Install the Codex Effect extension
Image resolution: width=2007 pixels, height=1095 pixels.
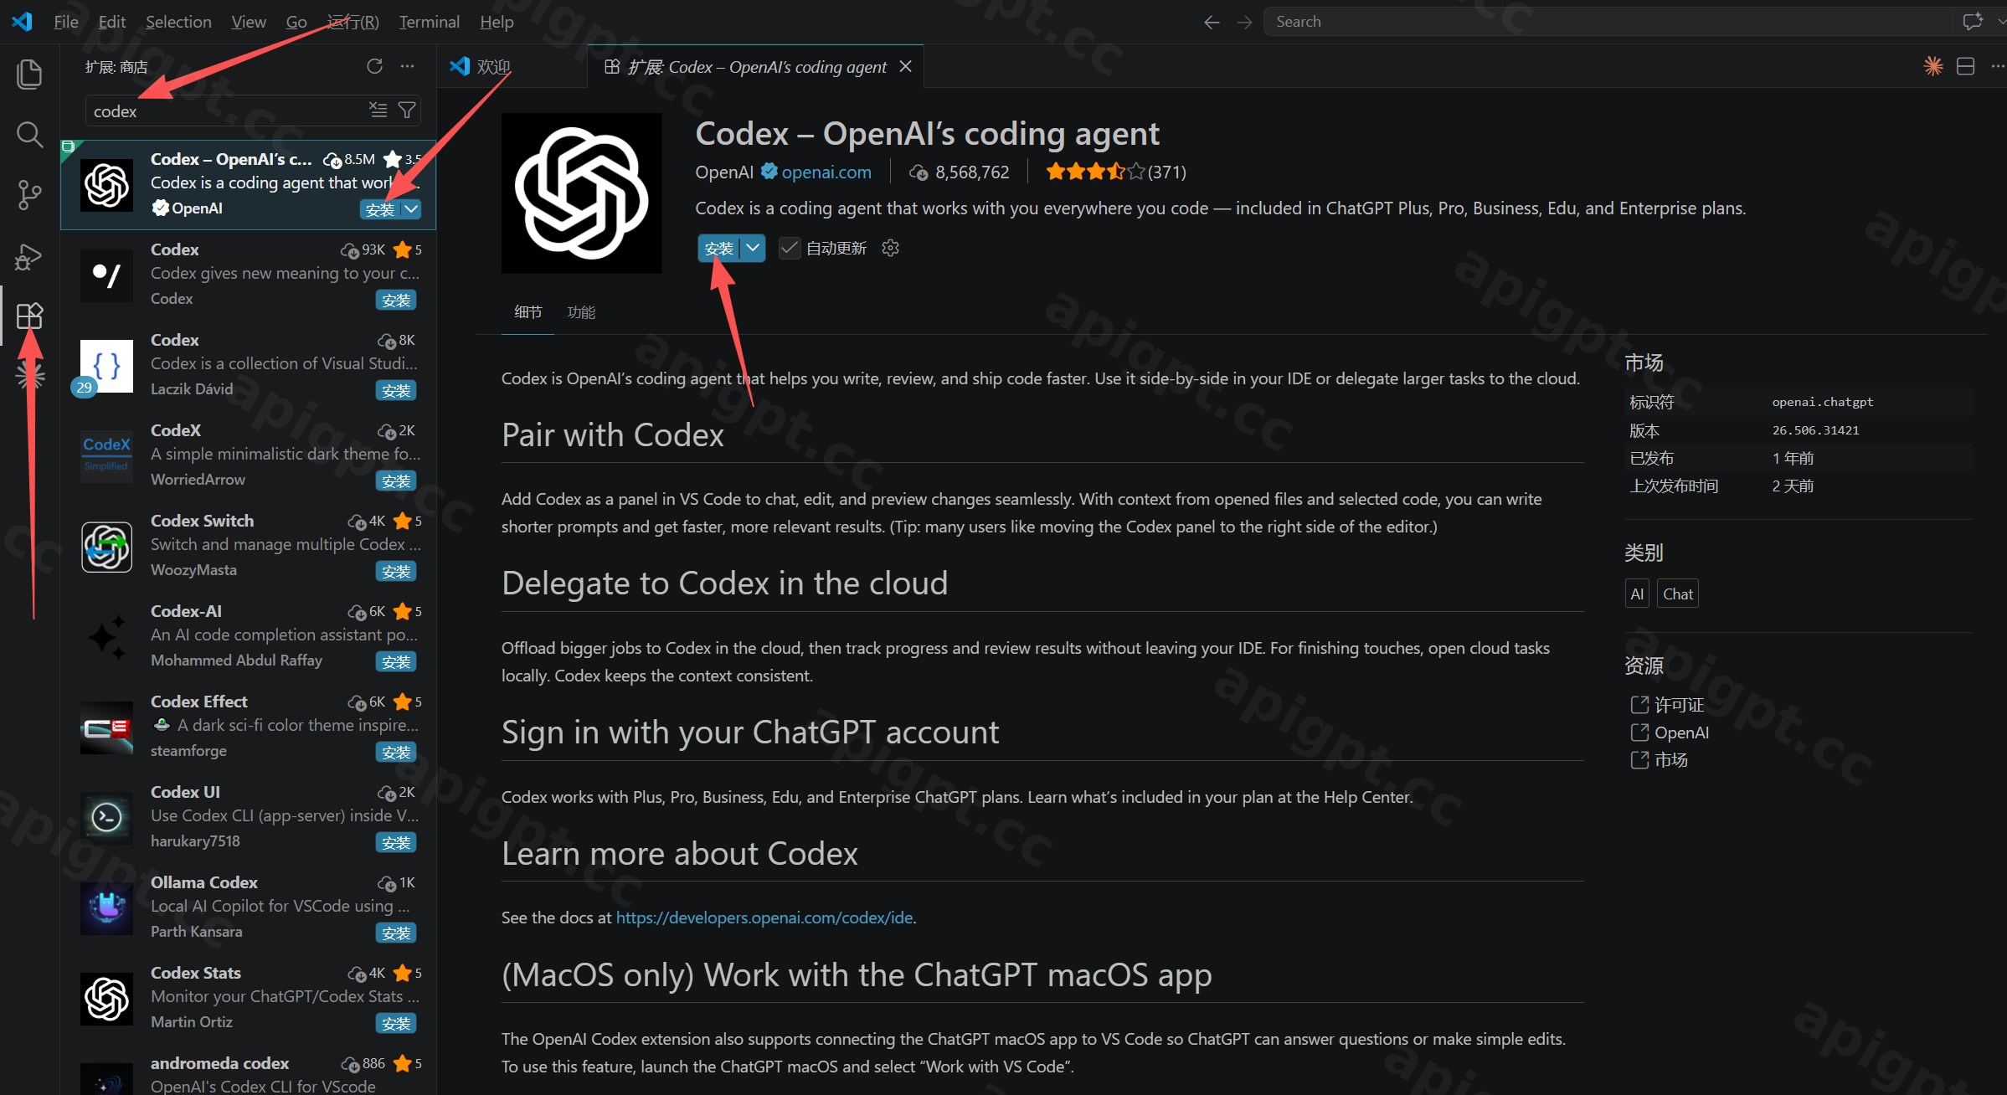pyautogui.click(x=396, y=753)
